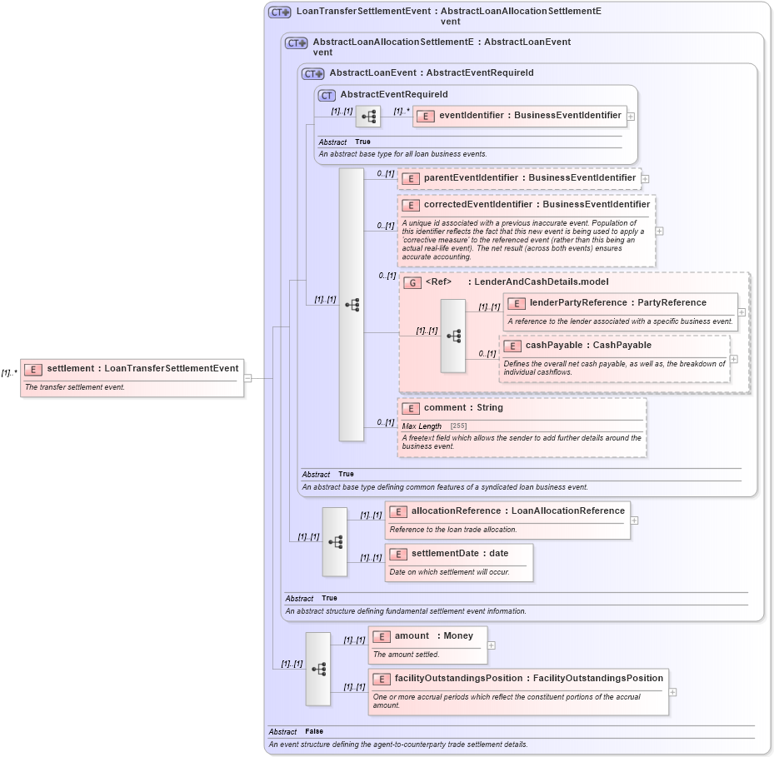The width and height of the screenshot is (774, 757).
Task: Collapse the settlement element box
Action: [x=248, y=377]
